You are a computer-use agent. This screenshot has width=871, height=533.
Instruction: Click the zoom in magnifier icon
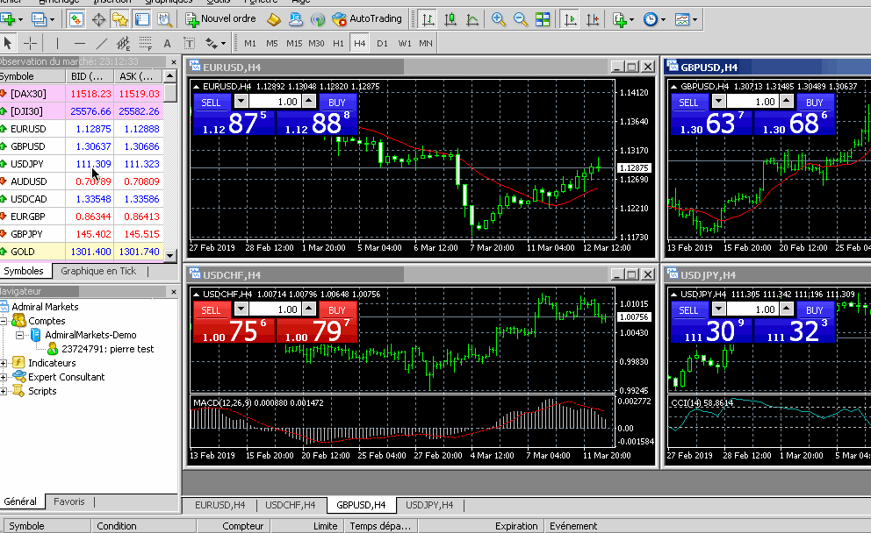tap(498, 19)
